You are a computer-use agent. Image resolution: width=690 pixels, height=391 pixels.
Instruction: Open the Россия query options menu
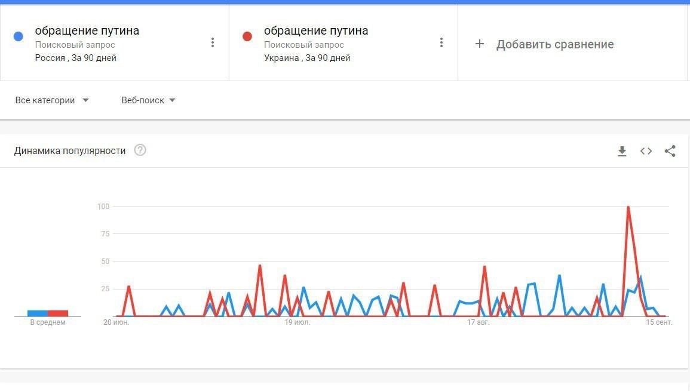(213, 42)
